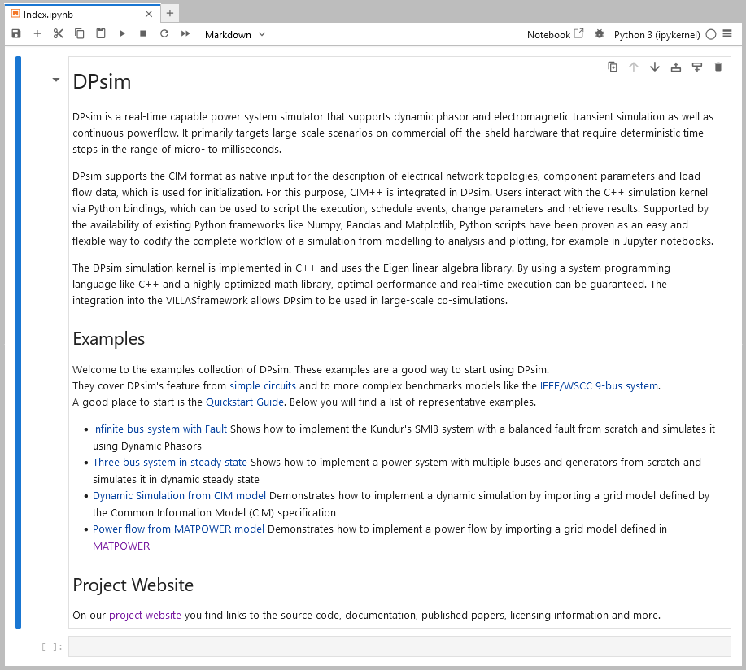Open the IEEE/WSCC 9-bus system link
Screen dimensions: 746x670
(599, 385)
